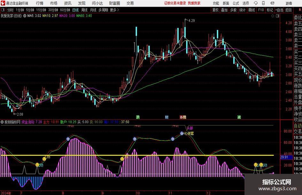Open the 选项 menu

point(245,3)
